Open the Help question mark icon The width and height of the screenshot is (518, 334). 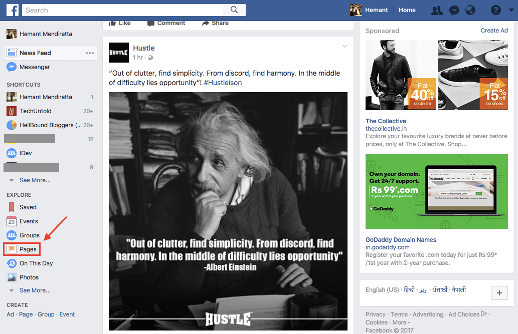(x=495, y=10)
